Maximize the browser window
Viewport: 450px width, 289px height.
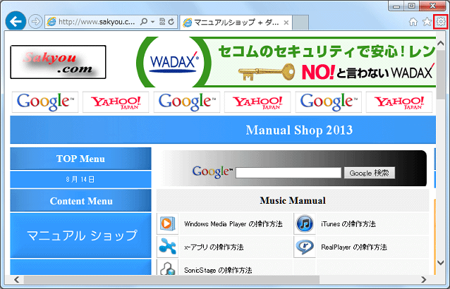coord(411,6)
